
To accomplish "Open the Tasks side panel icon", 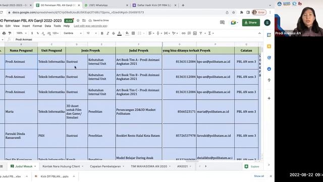I will [269, 58].
